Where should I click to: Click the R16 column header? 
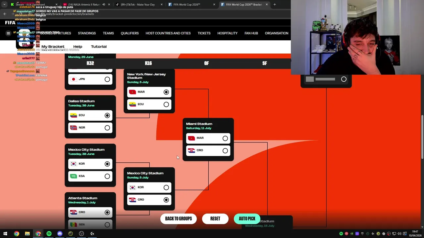148,63
